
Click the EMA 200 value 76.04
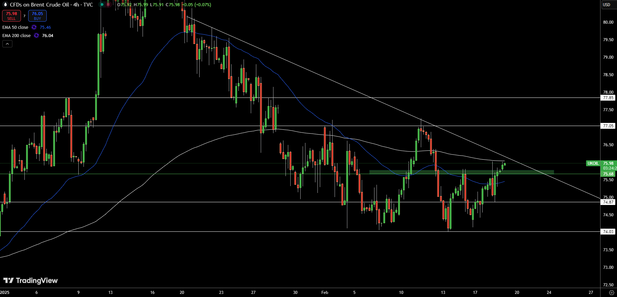click(x=48, y=35)
